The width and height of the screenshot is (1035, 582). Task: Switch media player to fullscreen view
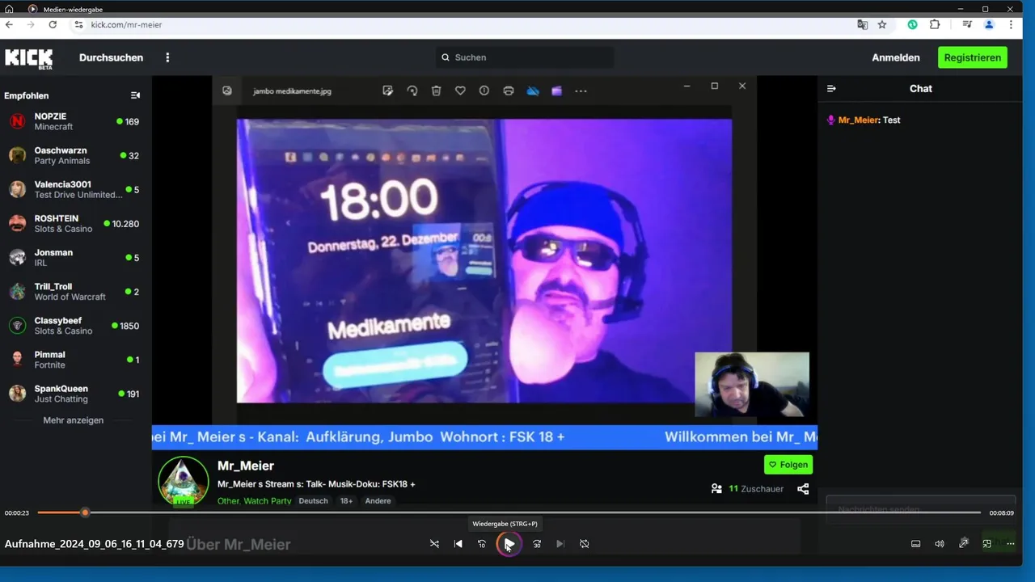[x=963, y=544]
